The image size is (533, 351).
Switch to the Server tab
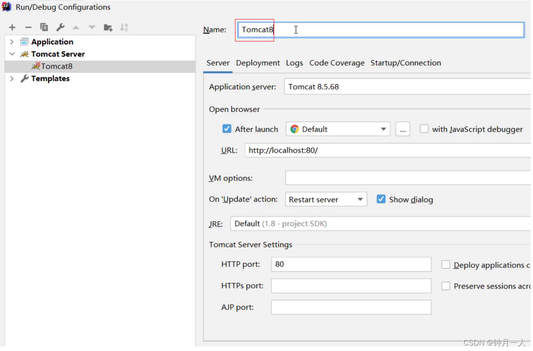[218, 63]
